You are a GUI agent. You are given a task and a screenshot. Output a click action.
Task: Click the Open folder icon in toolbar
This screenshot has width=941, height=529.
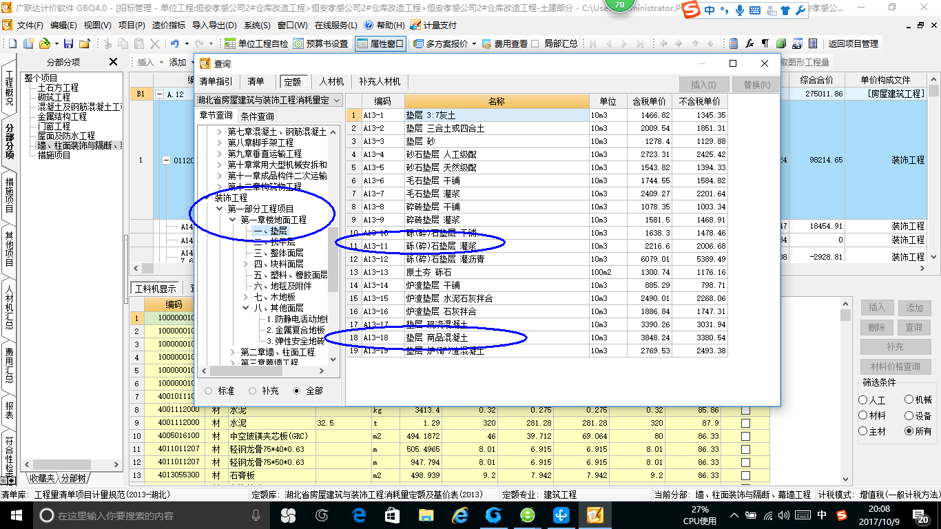[x=44, y=43]
